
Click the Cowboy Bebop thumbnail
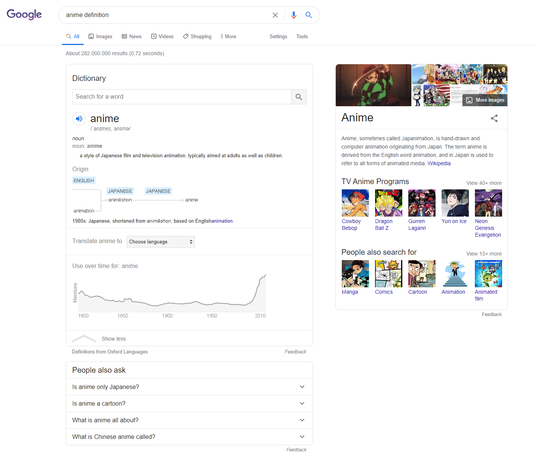tap(355, 203)
